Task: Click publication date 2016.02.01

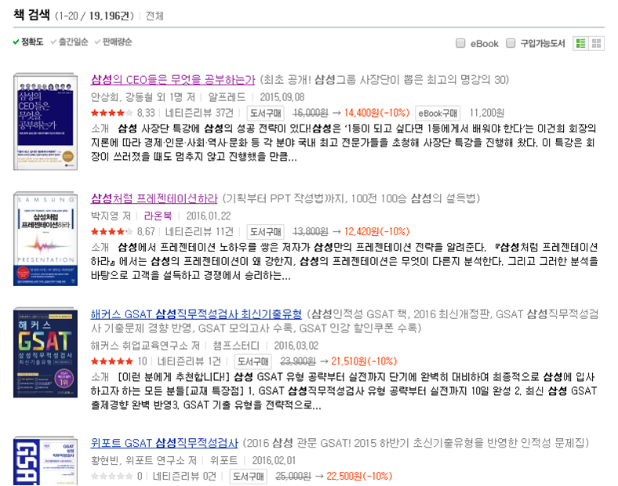Action: 274,460
